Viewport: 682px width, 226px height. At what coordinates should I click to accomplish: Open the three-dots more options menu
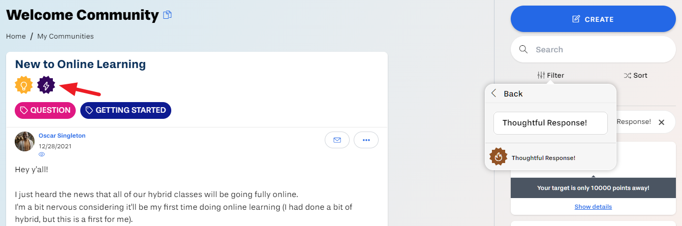pyautogui.click(x=366, y=140)
